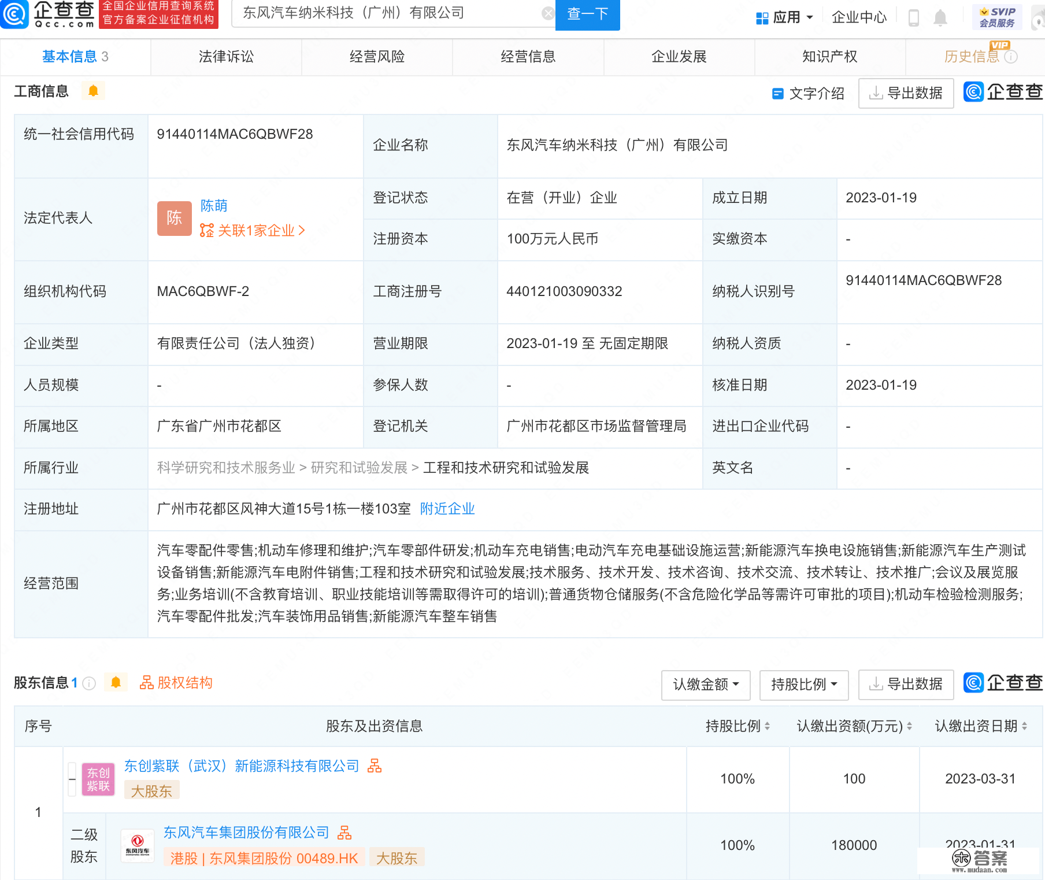Open equity chart icon next to 东创紫联
Screen dimensions: 1045x880
click(375, 766)
